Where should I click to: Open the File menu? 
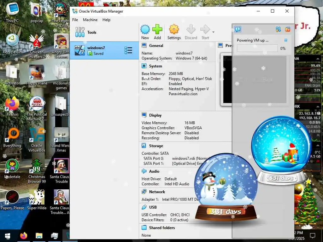point(75,20)
